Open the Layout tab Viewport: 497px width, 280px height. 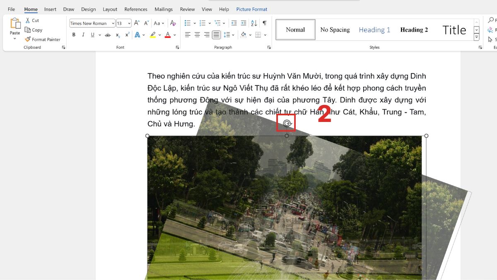(x=110, y=9)
